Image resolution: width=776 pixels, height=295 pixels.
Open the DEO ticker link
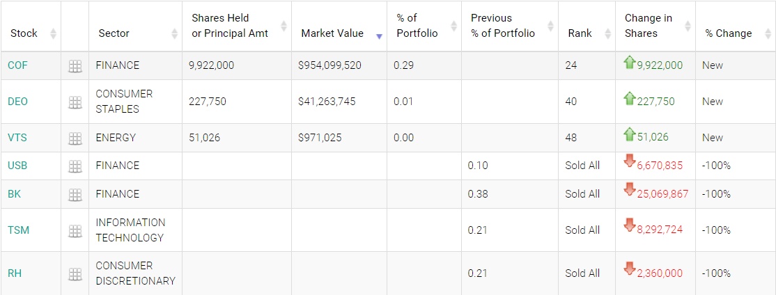(18, 102)
